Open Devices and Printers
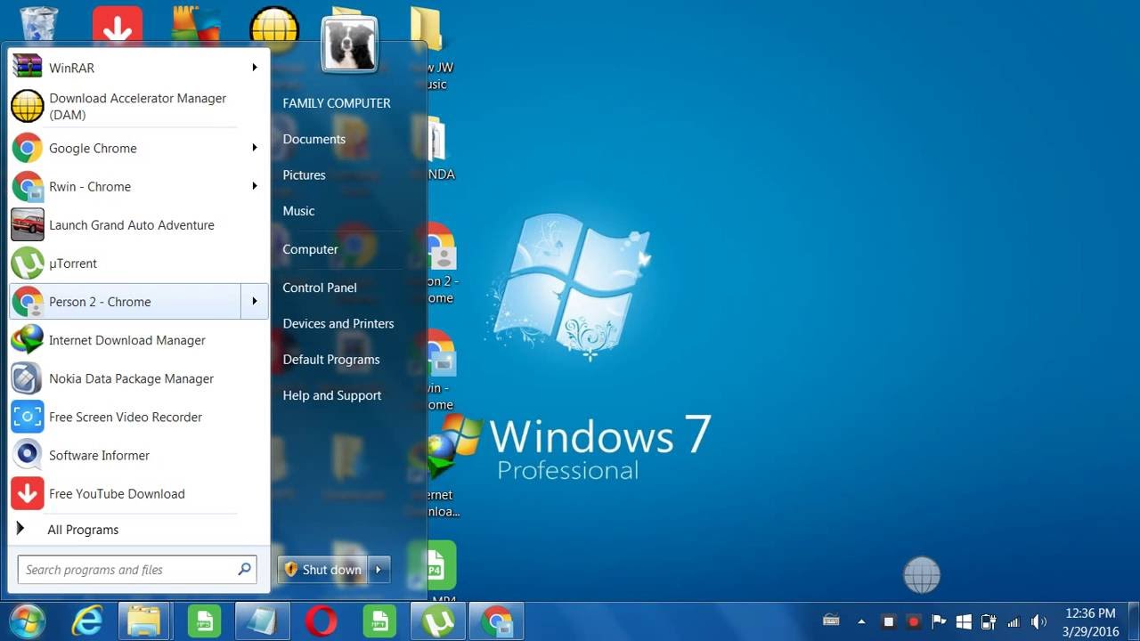The image size is (1140, 641). click(x=338, y=324)
